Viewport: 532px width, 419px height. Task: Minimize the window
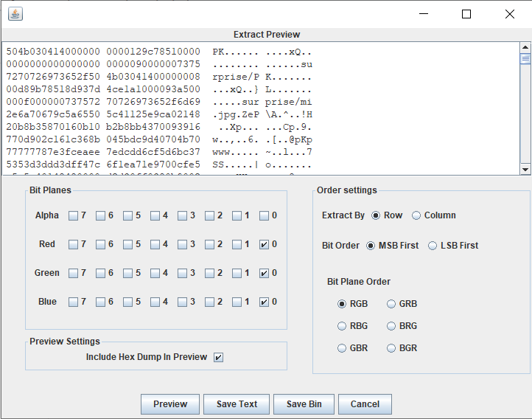[x=424, y=14]
